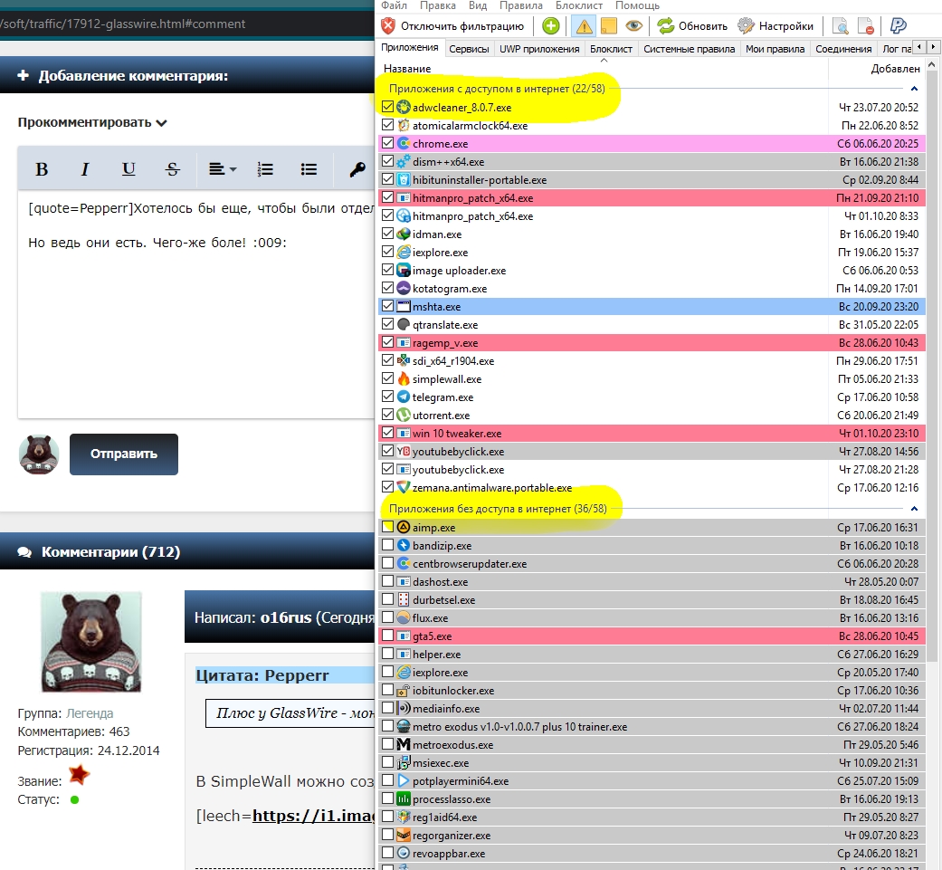The width and height of the screenshot is (942, 870).
Task: Click the key icon in editor toolbar
Action: [x=357, y=169]
